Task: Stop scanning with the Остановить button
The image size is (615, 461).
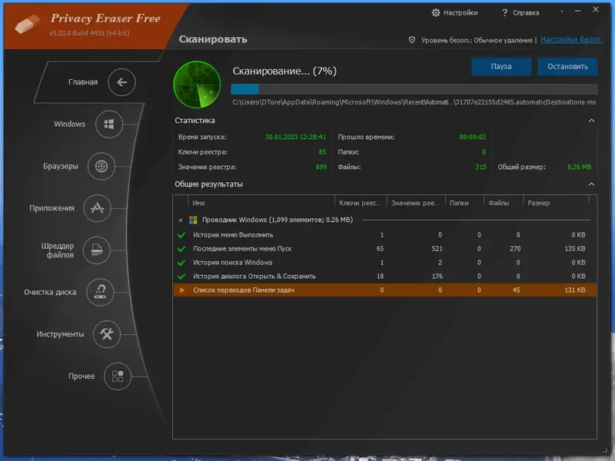Action: 567,67
